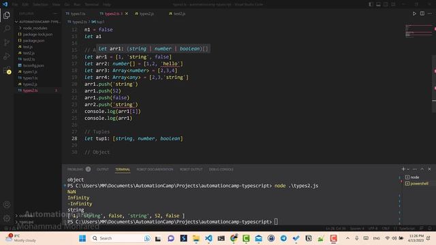Click the notifications bell in the status bar
436x245 pixels.
pyautogui.click(x=430, y=229)
